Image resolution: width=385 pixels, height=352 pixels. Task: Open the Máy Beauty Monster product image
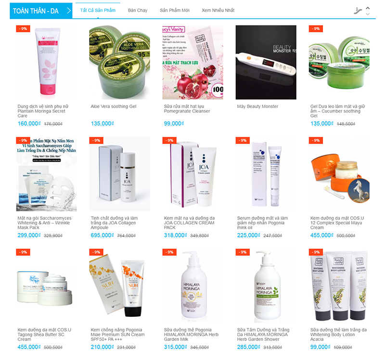[x=266, y=63]
